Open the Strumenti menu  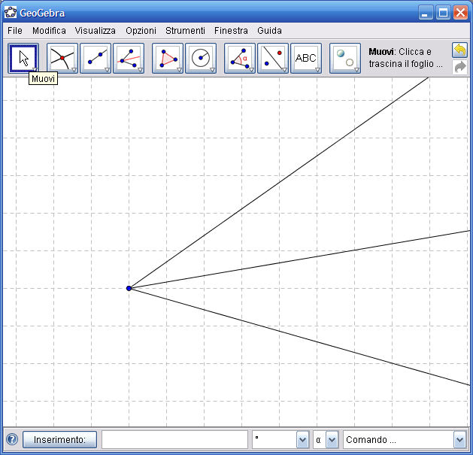pos(185,31)
